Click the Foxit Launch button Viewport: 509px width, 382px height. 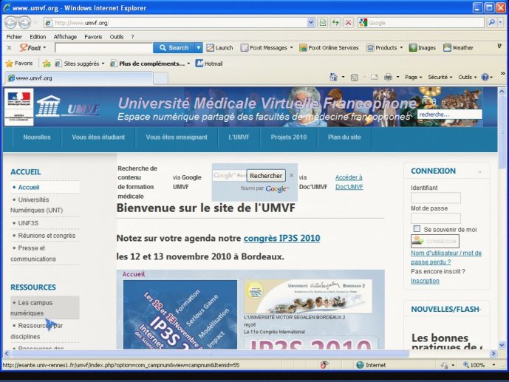pyautogui.click(x=219, y=48)
